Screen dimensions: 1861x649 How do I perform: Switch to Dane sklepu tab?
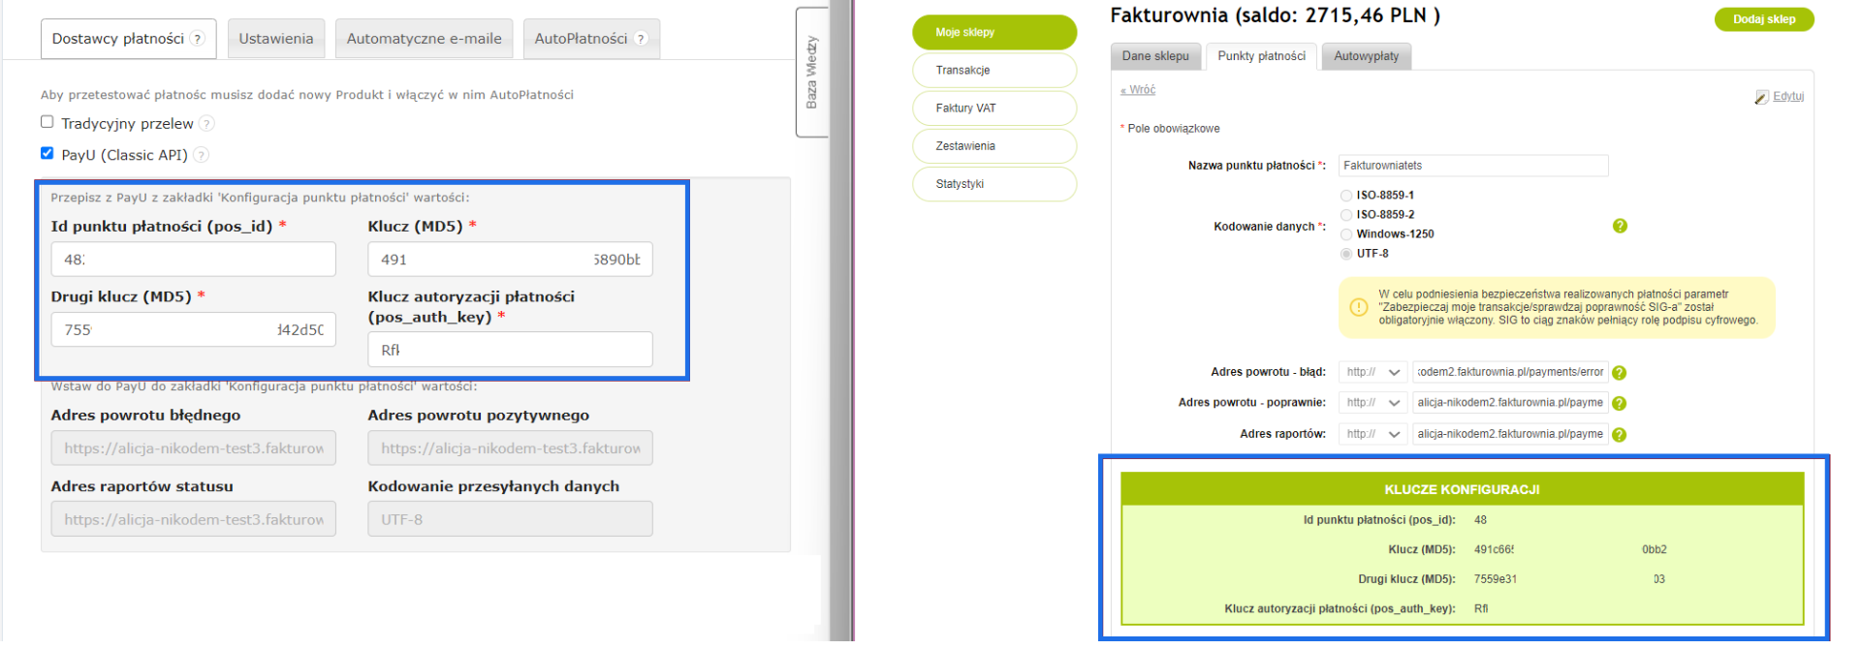point(1155,56)
